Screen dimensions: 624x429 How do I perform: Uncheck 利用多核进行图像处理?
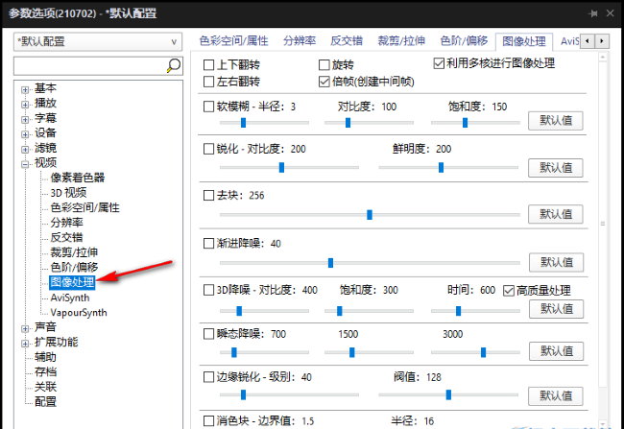tap(440, 64)
